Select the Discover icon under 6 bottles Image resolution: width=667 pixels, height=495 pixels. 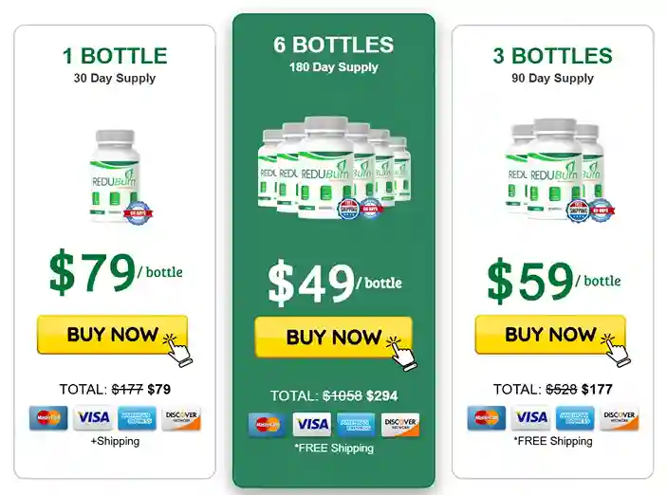coord(399,425)
